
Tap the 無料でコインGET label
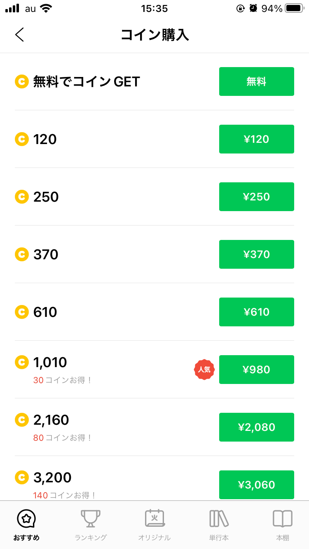click(87, 81)
